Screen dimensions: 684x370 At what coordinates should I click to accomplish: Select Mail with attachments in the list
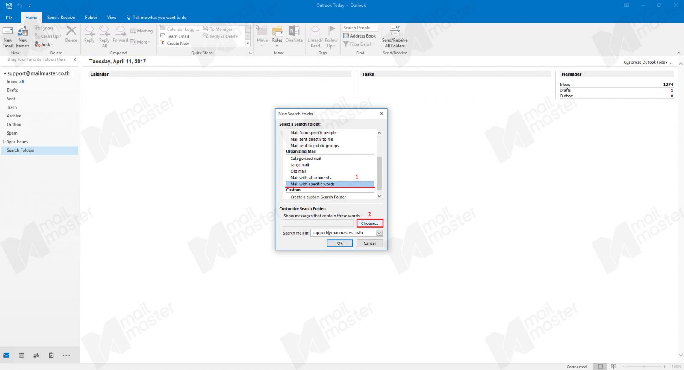point(311,178)
